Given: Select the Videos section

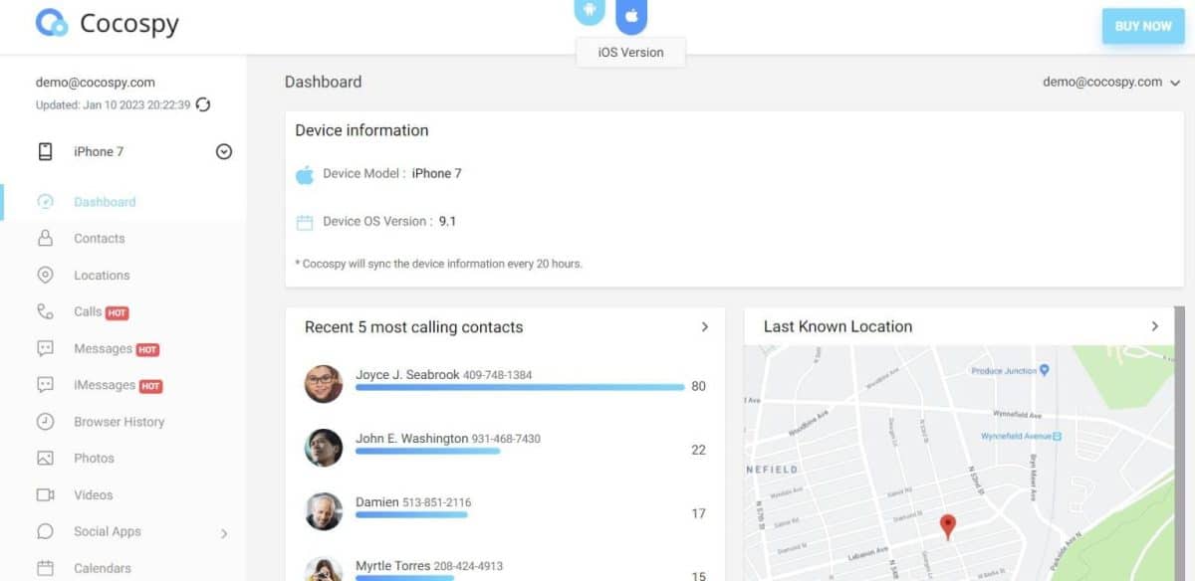Looking at the screenshot, I should [92, 494].
